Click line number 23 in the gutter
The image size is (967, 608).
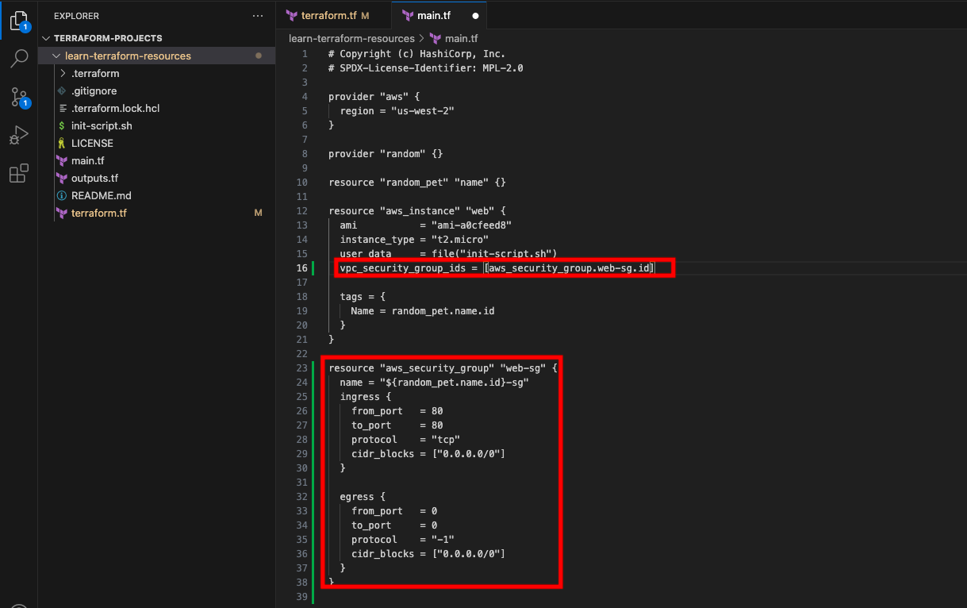point(301,368)
